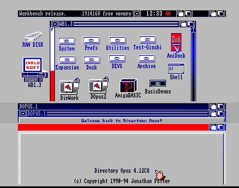Viewport: 239px width, 188px height.
Task: Click the Dock drawer beside Expansion
Action: pyautogui.click(x=91, y=60)
